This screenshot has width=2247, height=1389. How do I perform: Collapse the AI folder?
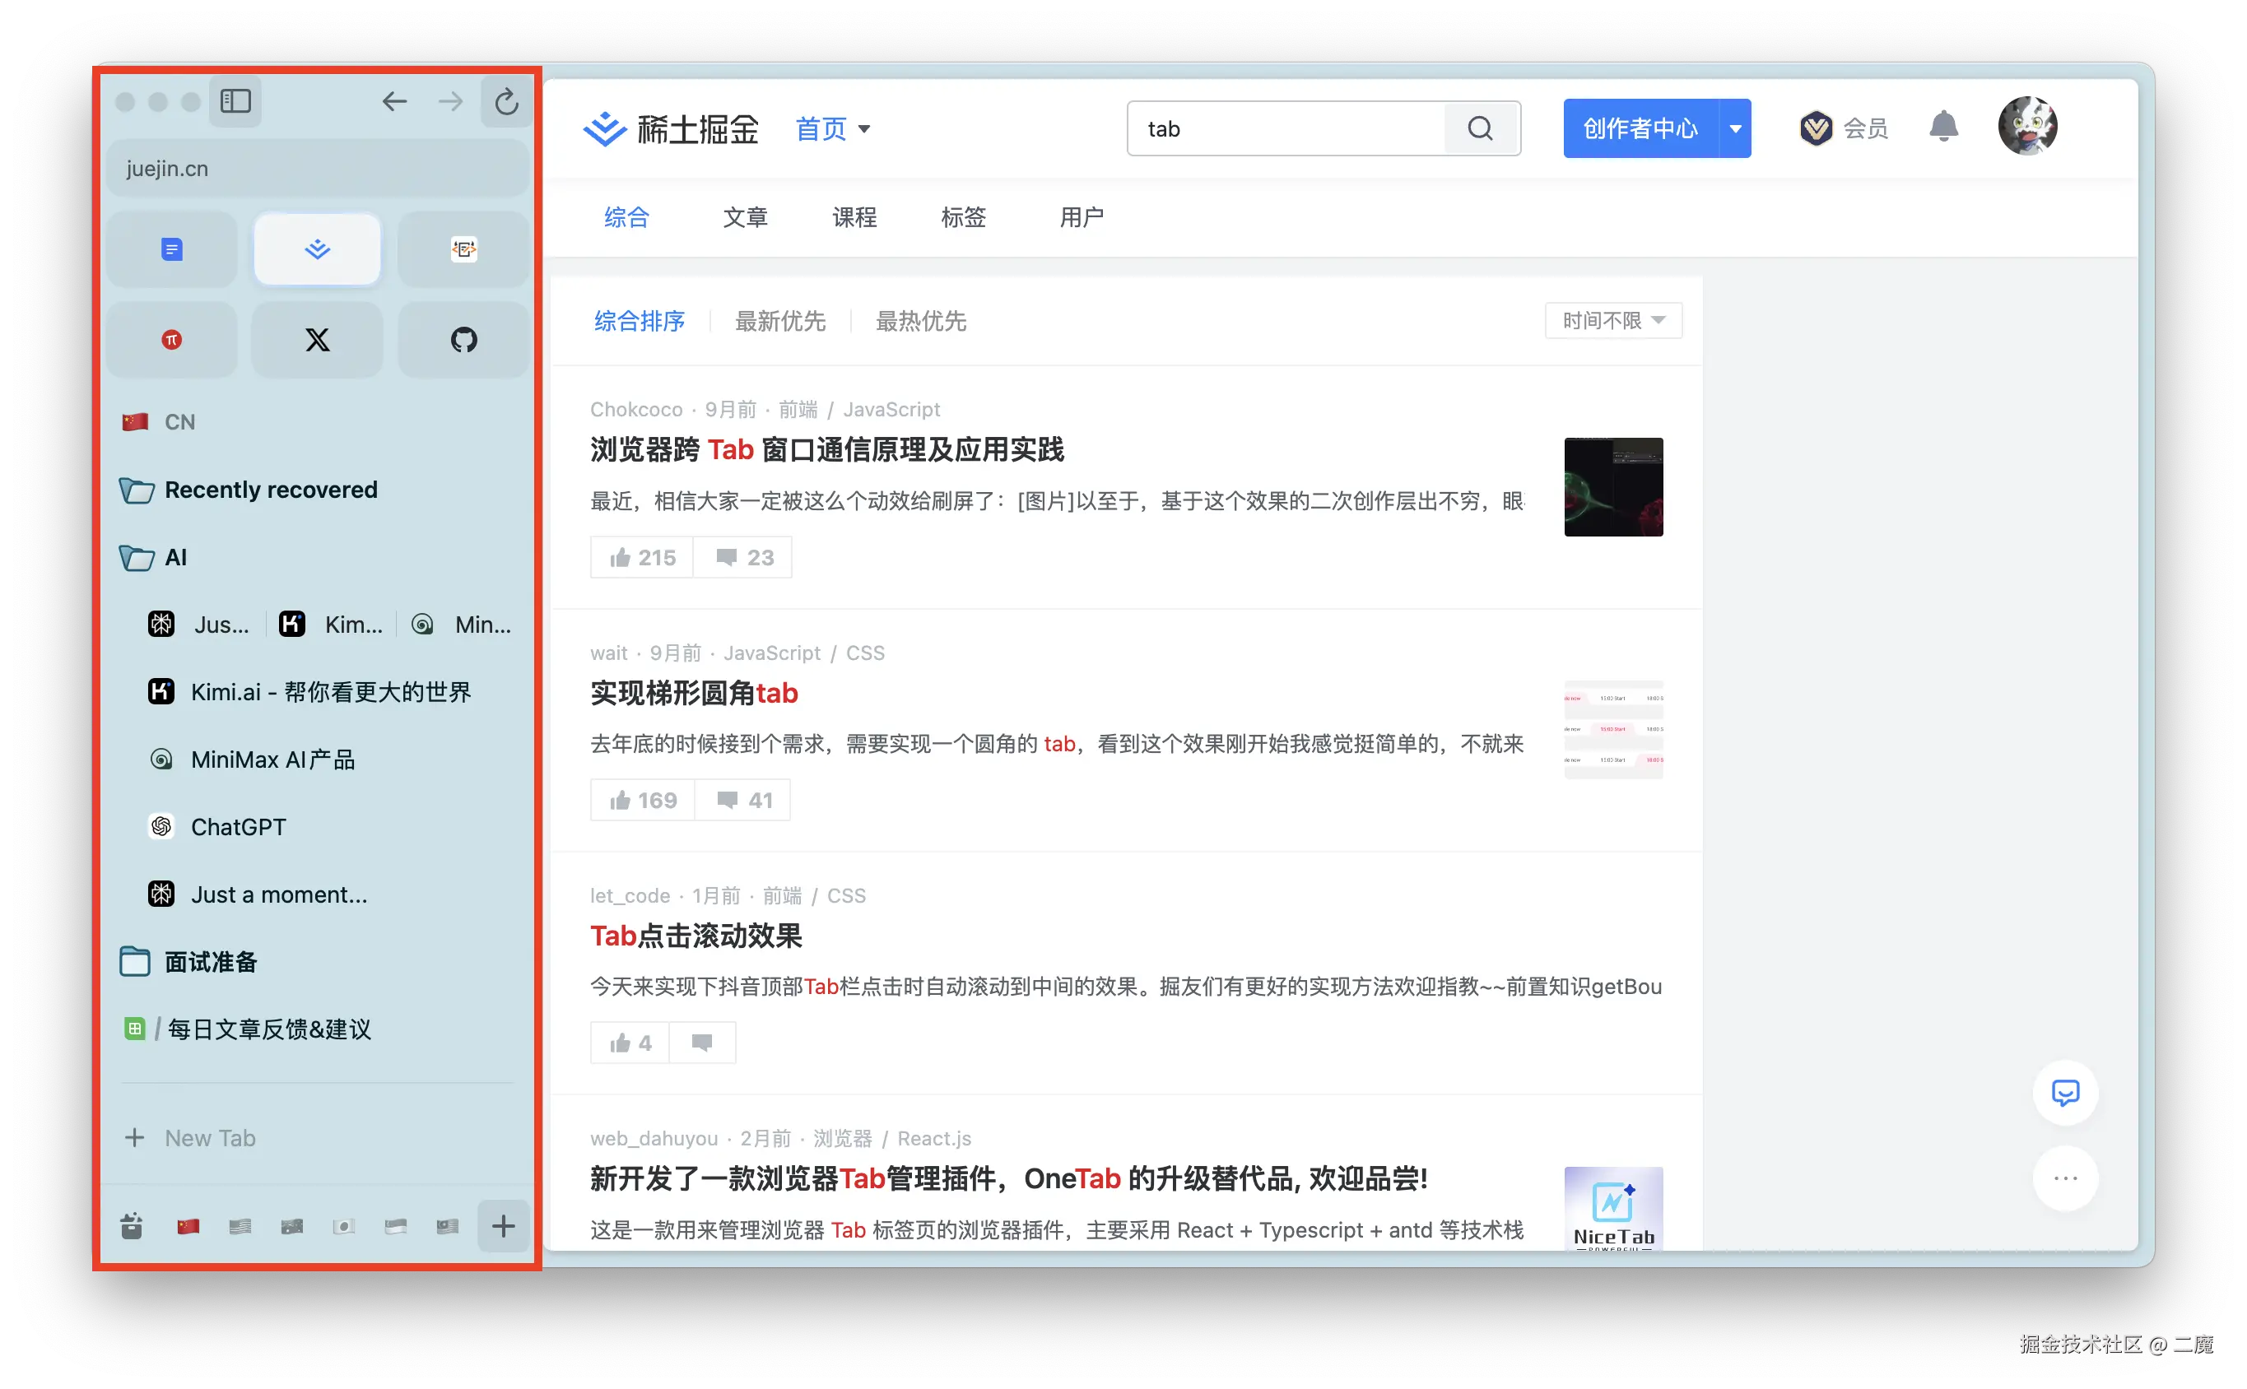137,558
